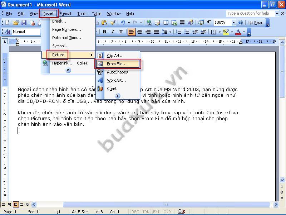Click the Drawing toolbar icon

(x=191, y=23)
